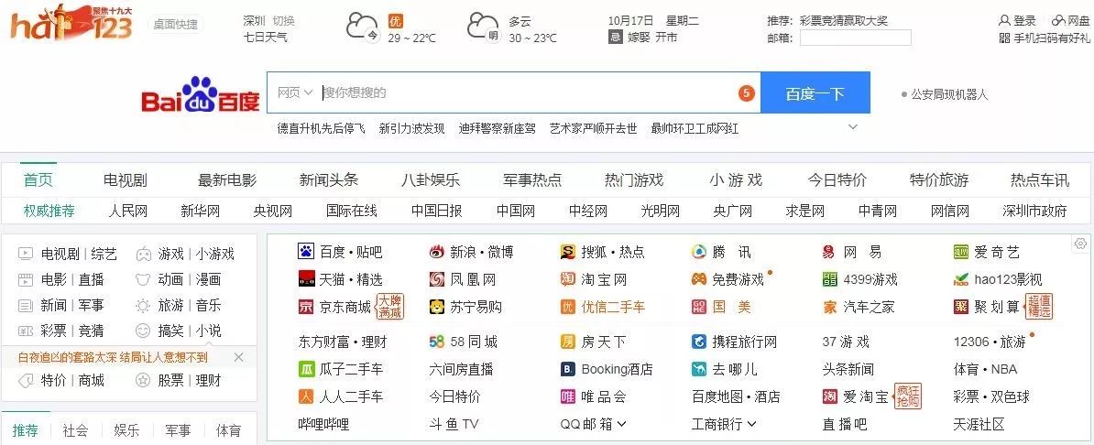Open 汽车之家 icon link
Screen dimensions: 1094x445
[829, 307]
